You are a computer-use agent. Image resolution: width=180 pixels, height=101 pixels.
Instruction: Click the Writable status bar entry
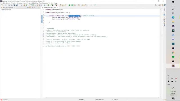click(82, 100)
